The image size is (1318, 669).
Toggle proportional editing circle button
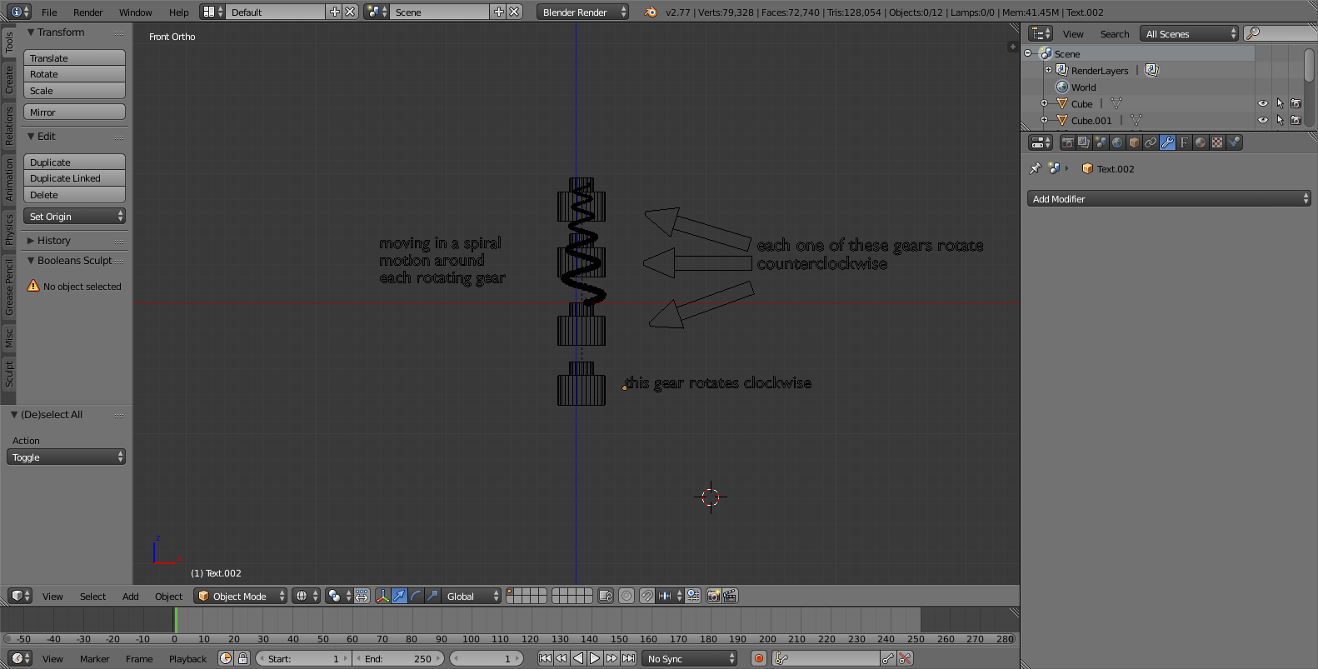pos(627,596)
